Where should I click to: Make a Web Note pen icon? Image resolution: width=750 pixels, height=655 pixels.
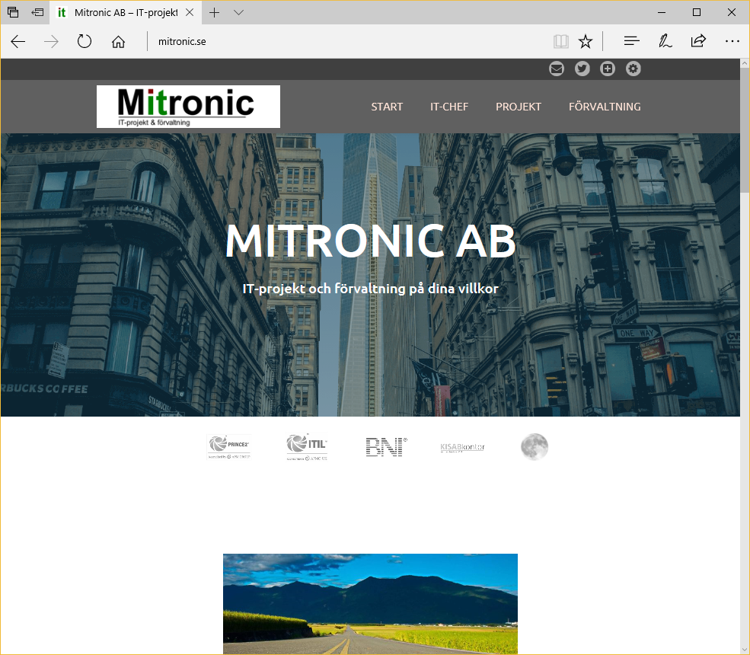coord(665,41)
